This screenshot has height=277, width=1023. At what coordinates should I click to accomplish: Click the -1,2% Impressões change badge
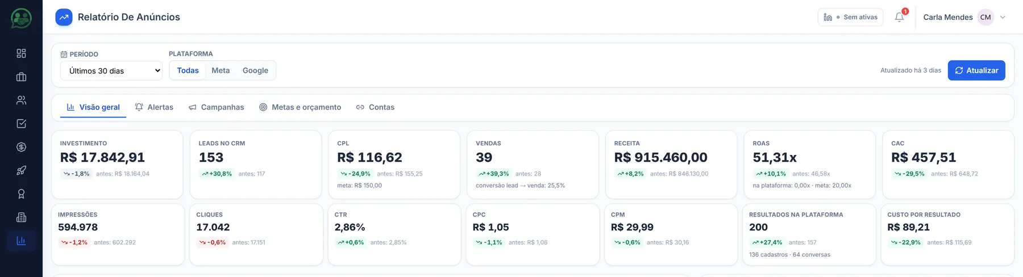[74, 242]
